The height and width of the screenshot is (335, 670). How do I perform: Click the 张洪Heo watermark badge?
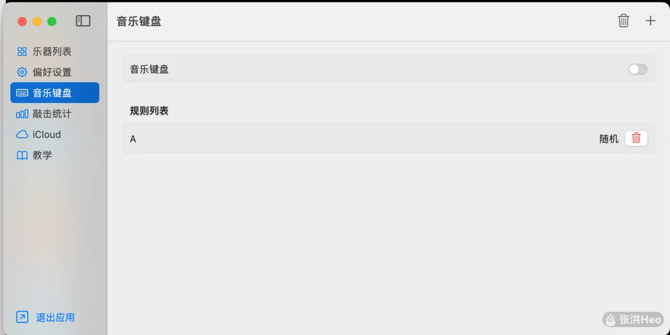tap(633, 319)
